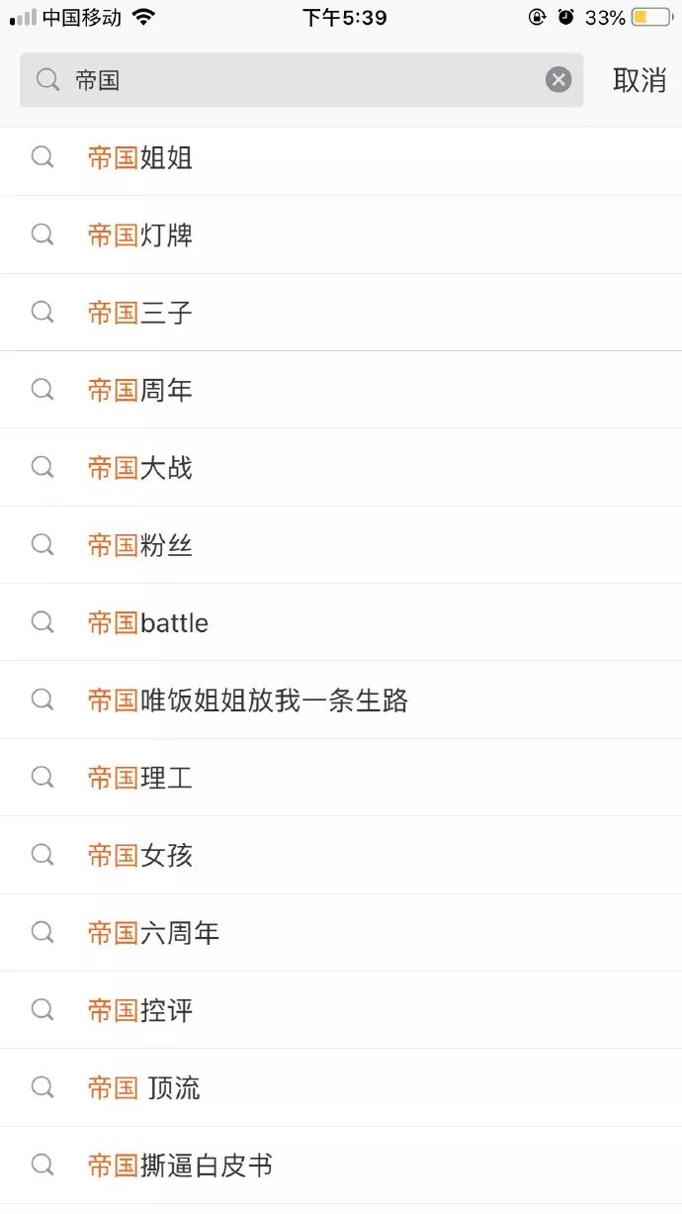Viewport: 682px width, 1214px height.
Task: Click search icon beside 帝国控评
Action: coord(43,1010)
